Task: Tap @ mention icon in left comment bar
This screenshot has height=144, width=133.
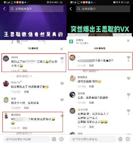Action: pos(54,139)
